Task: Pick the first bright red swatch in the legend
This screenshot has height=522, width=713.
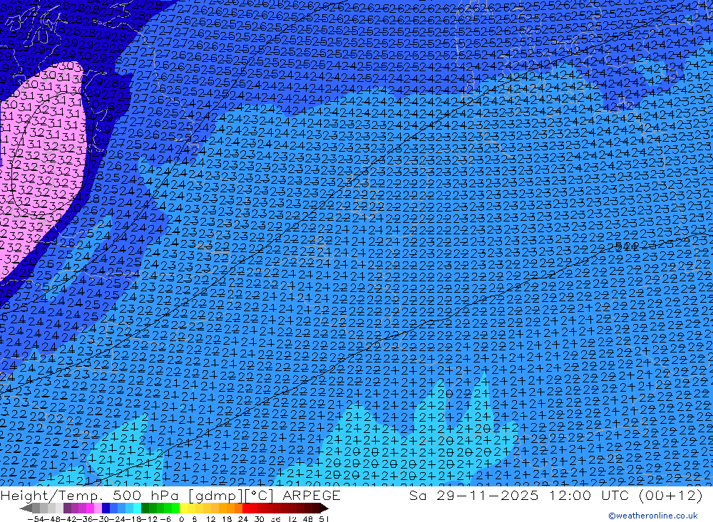Action: click(246, 508)
